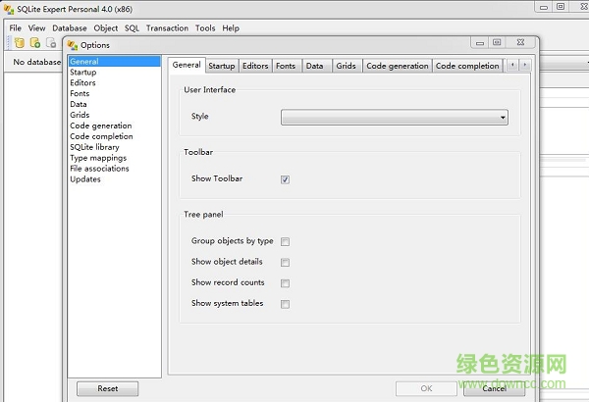Open the File menu
This screenshot has height=402, width=589.
coord(16,28)
